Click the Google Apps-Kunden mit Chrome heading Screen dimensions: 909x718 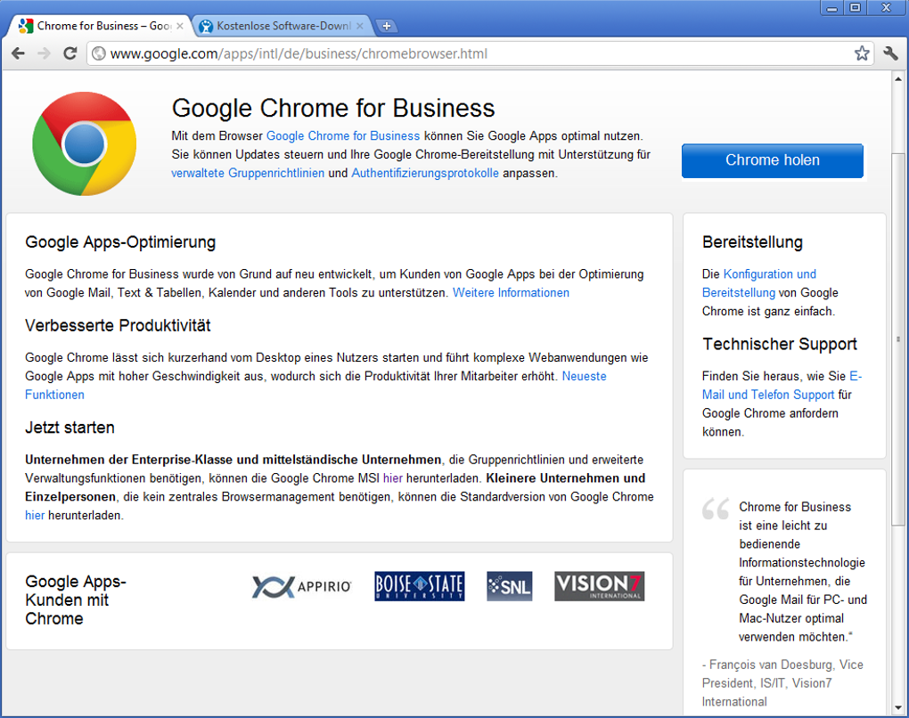pyautogui.click(x=76, y=600)
